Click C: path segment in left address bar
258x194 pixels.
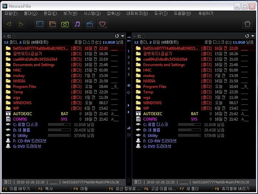point(9,36)
